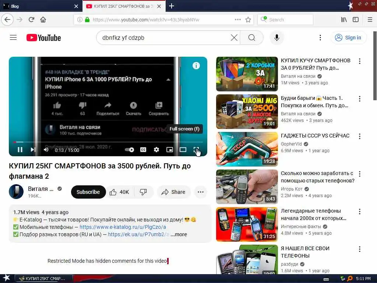
Task: Open a new browser tab
Action: [x=172, y=6]
